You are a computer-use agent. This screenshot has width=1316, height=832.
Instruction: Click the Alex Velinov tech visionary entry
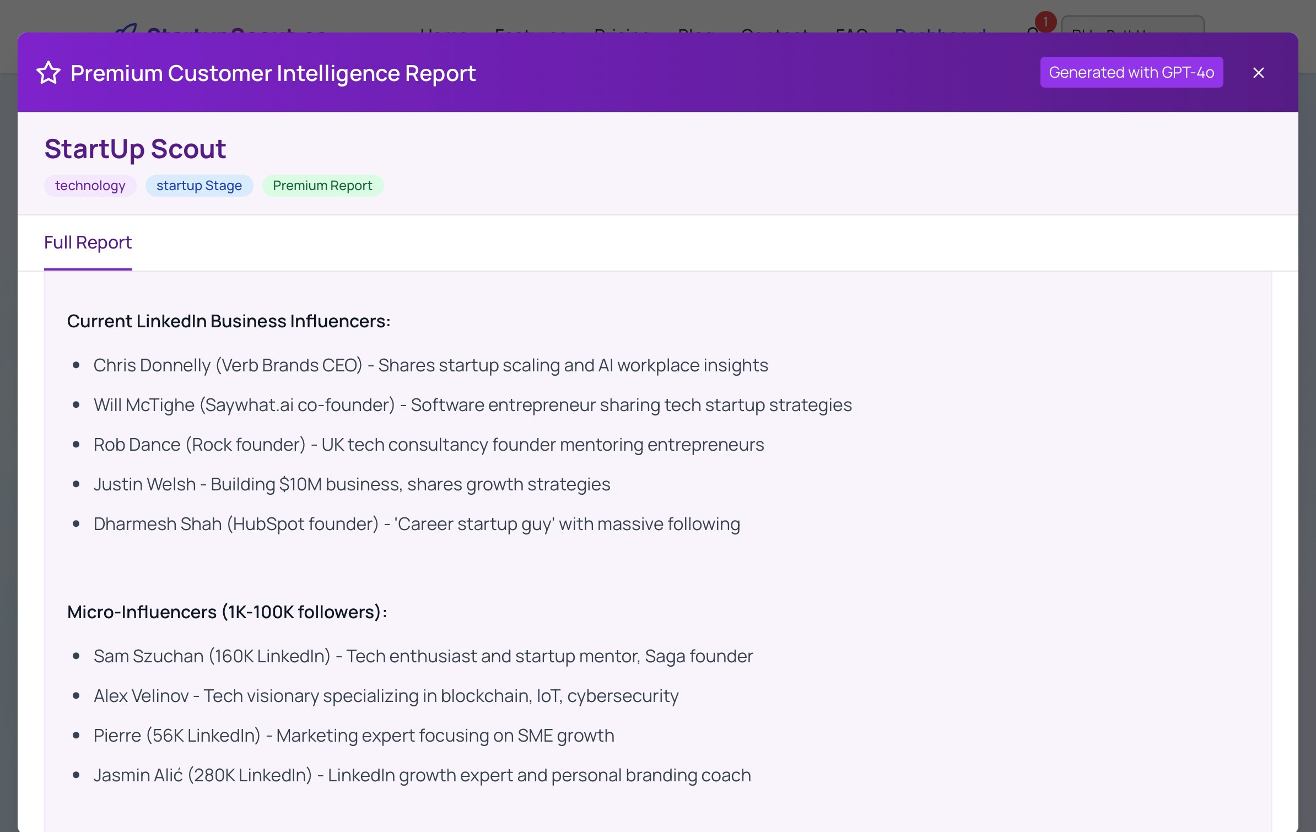pos(386,696)
